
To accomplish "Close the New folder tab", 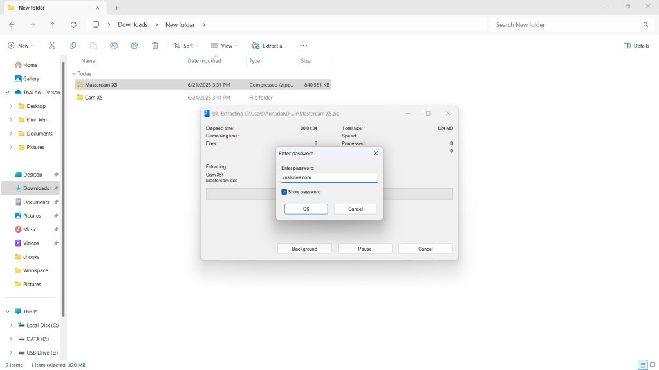I will [x=98, y=8].
